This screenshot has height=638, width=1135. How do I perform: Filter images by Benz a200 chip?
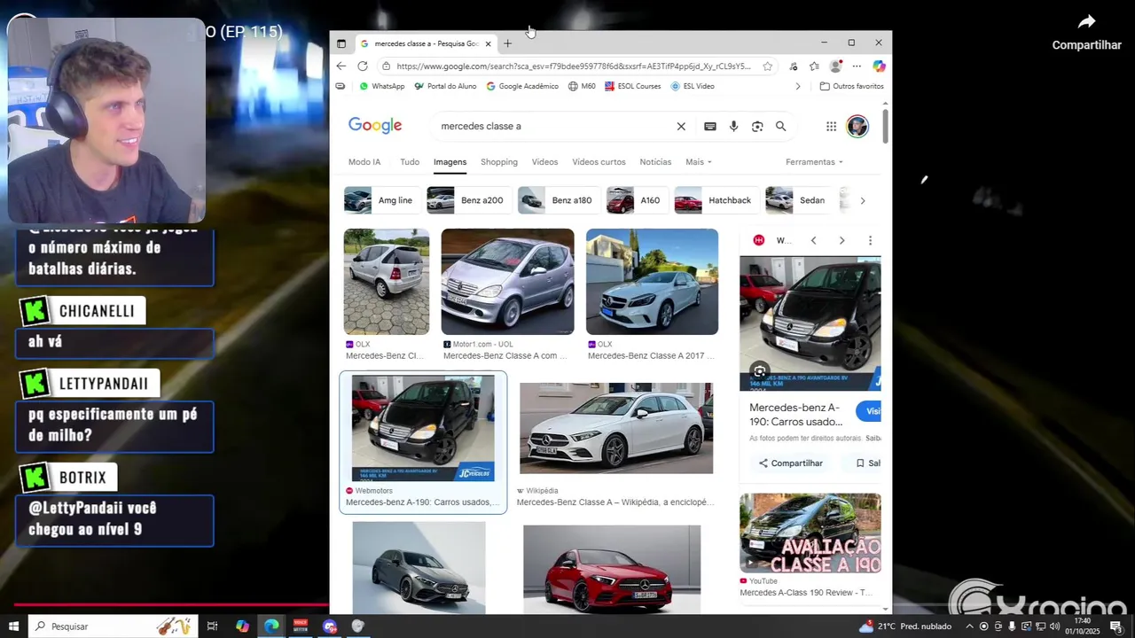click(x=467, y=200)
